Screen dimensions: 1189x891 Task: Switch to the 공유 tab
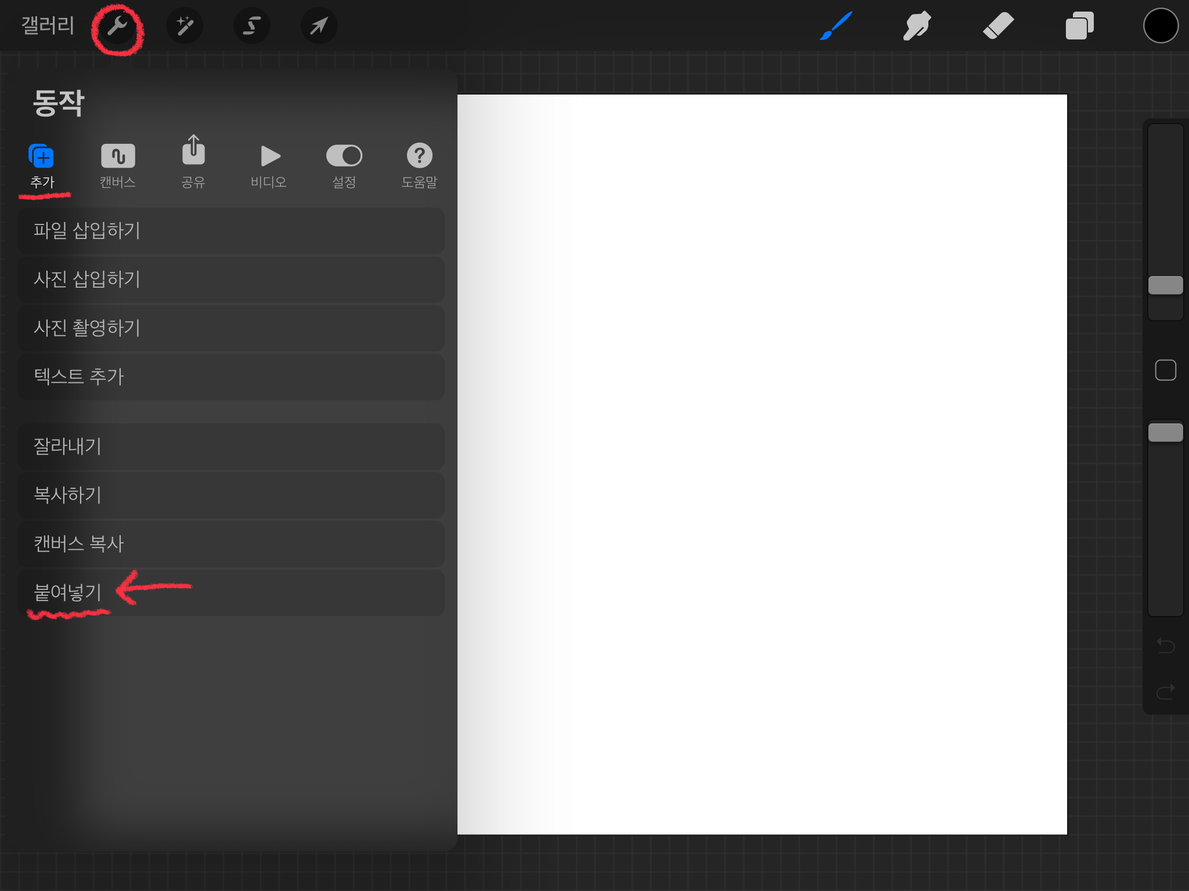click(193, 164)
